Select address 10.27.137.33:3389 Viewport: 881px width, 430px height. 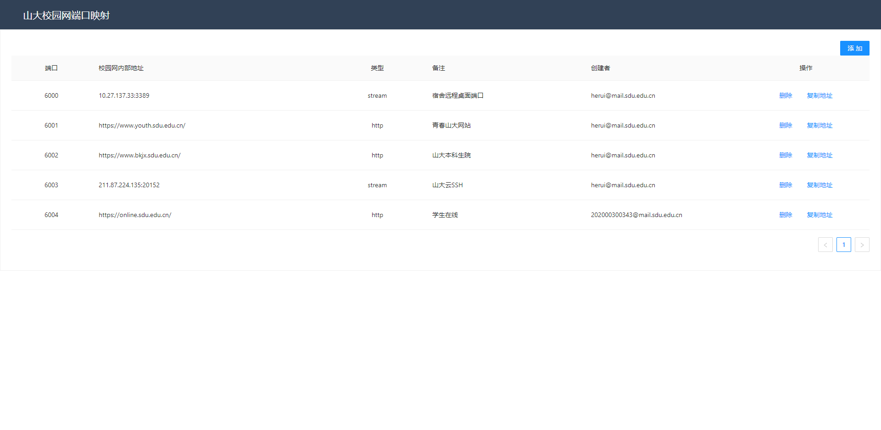click(x=124, y=95)
